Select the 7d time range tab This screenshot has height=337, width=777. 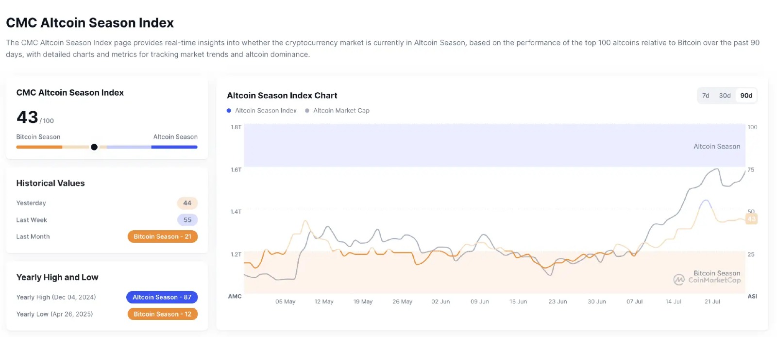(706, 96)
